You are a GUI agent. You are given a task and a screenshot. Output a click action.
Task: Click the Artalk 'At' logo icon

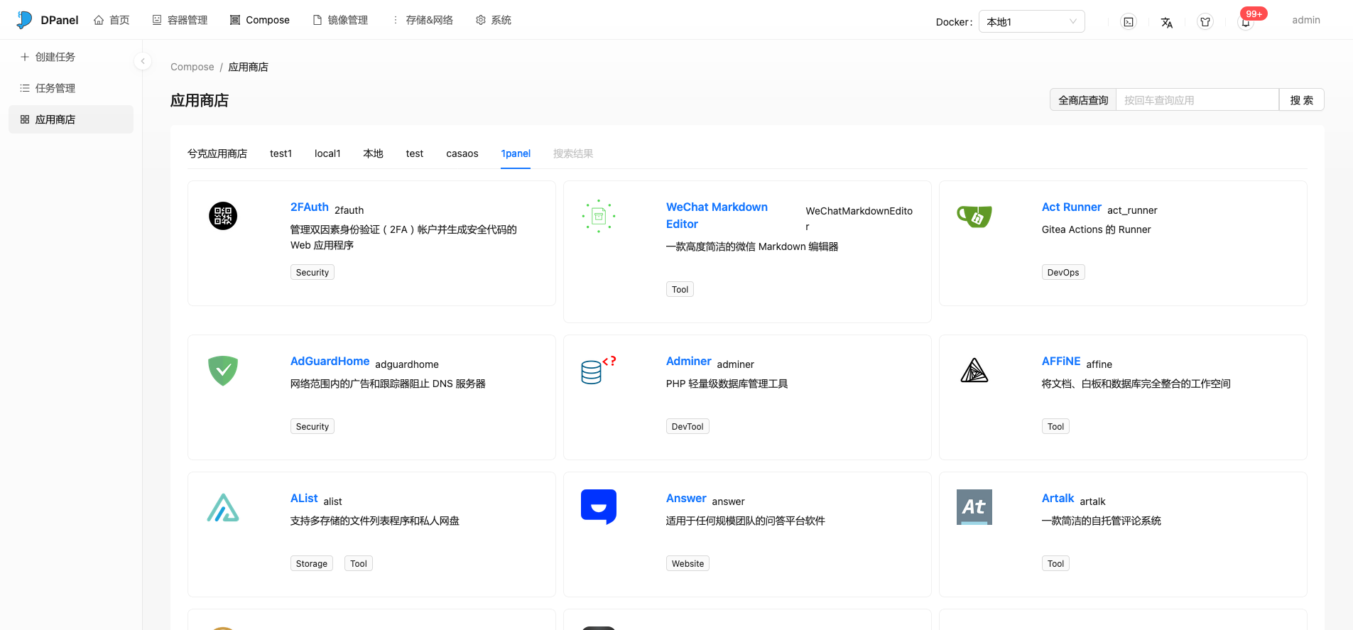(974, 507)
